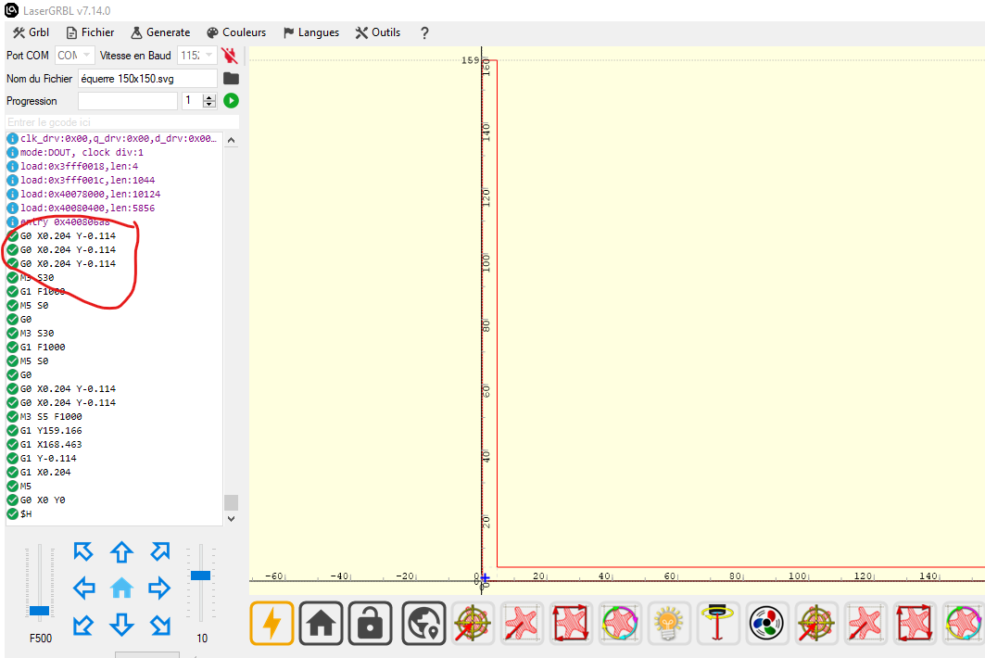Open the Outils menu
The height and width of the screenshot is (658, 985).
click(377, 32)
